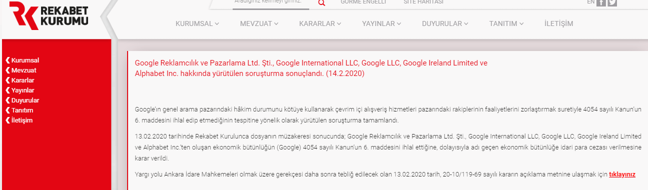This screenshot has height=190, width=648.
Task: Click the Rekabet Kurumu logo
Action: (49, 15)
